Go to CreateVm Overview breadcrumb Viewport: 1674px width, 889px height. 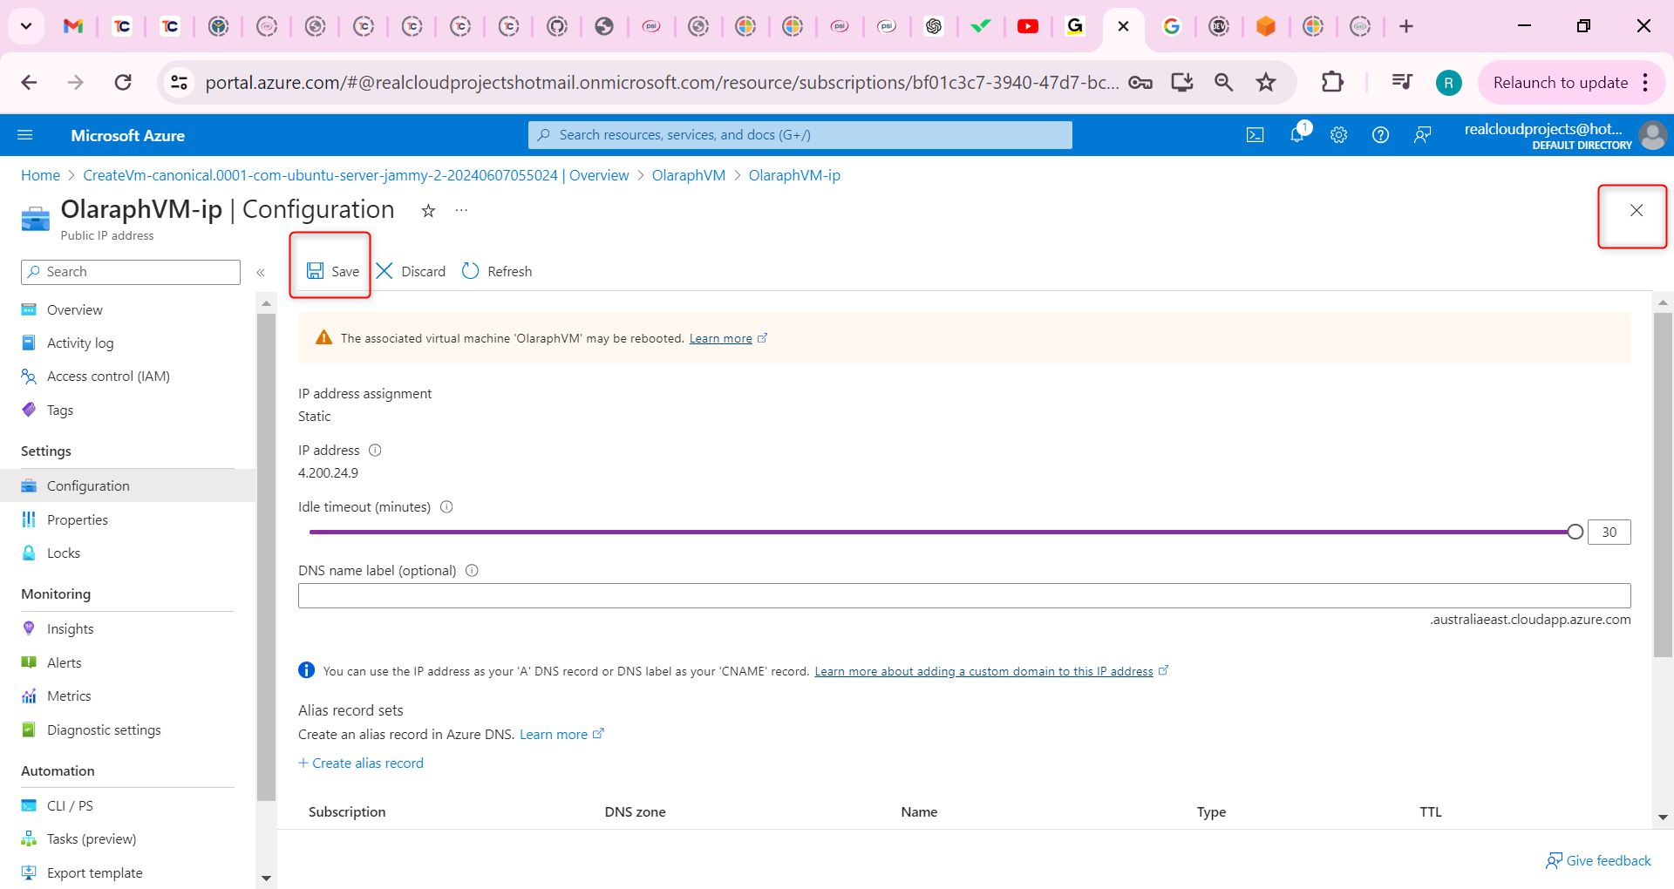(x=356, y=175)
